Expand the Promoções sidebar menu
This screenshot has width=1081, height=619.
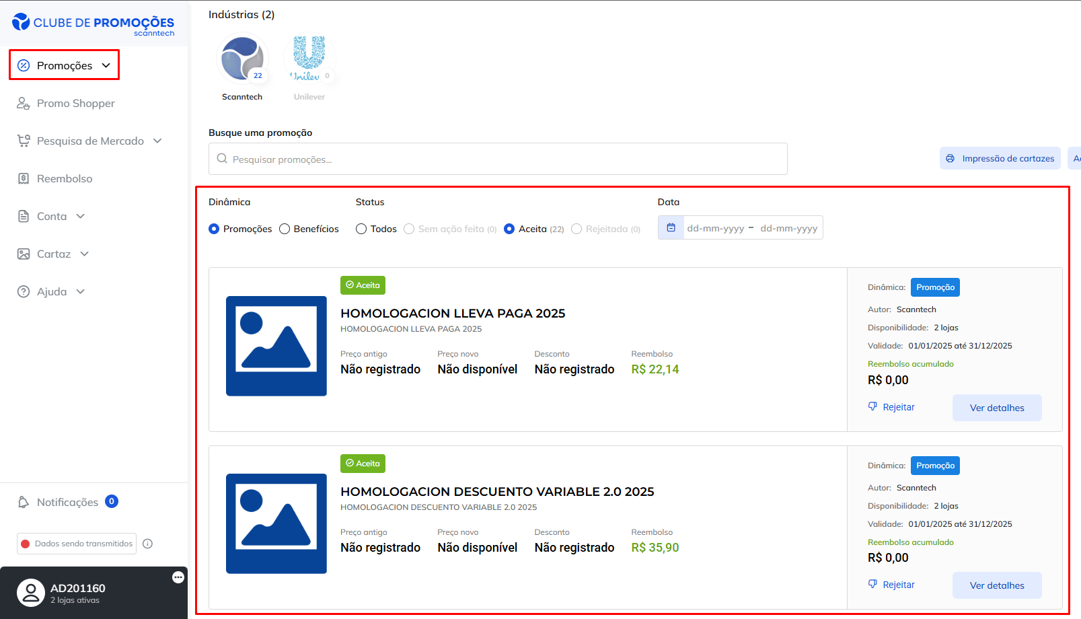tap(65, 65)
